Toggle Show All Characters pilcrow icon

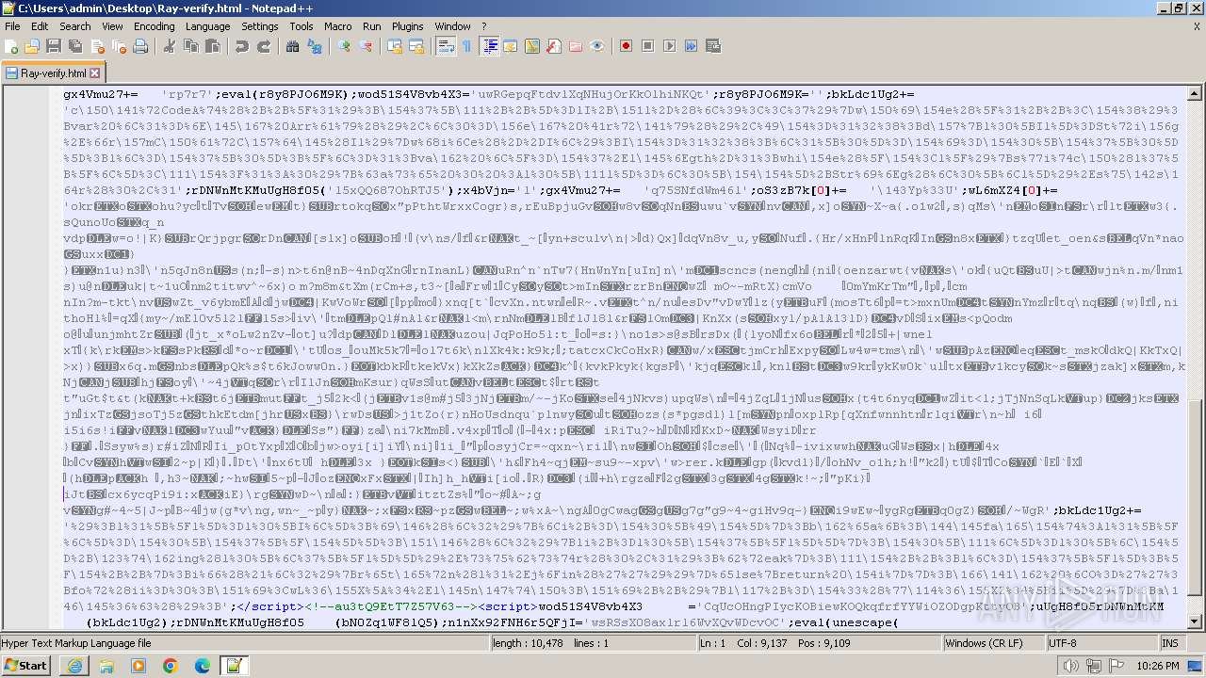[466, 46]
